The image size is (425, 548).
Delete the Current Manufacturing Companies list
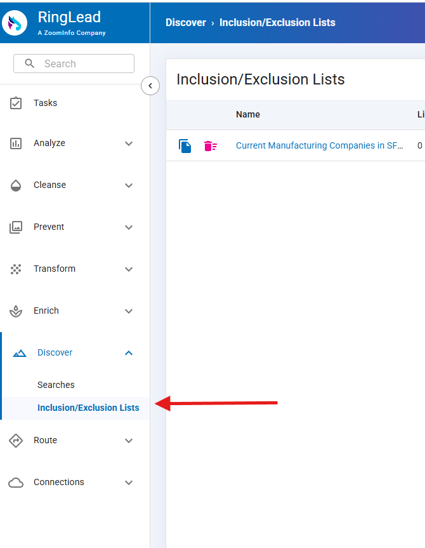pos(210,145)
